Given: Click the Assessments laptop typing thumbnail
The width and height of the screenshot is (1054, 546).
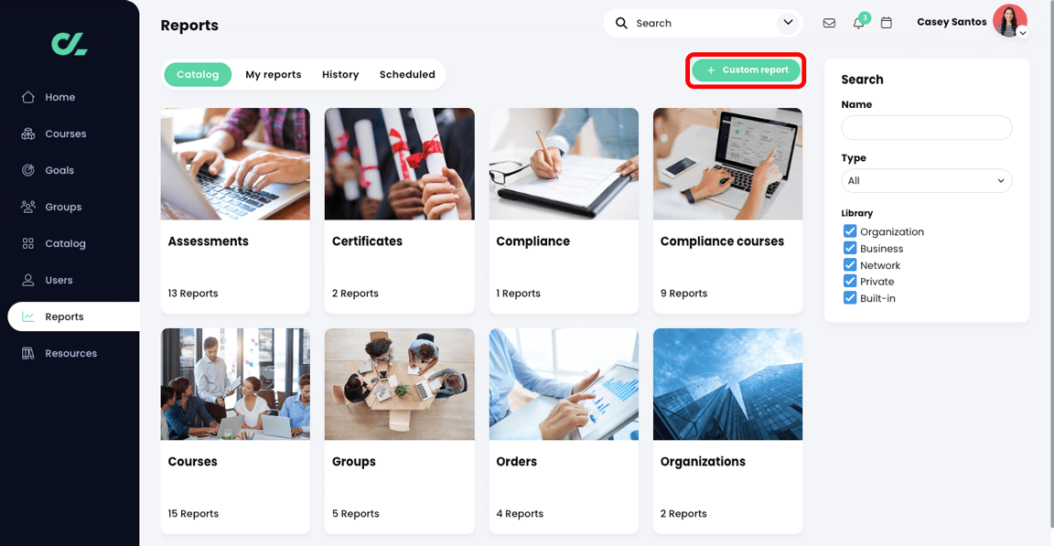Looking at the screenshot, I should (x=235, y=164).
